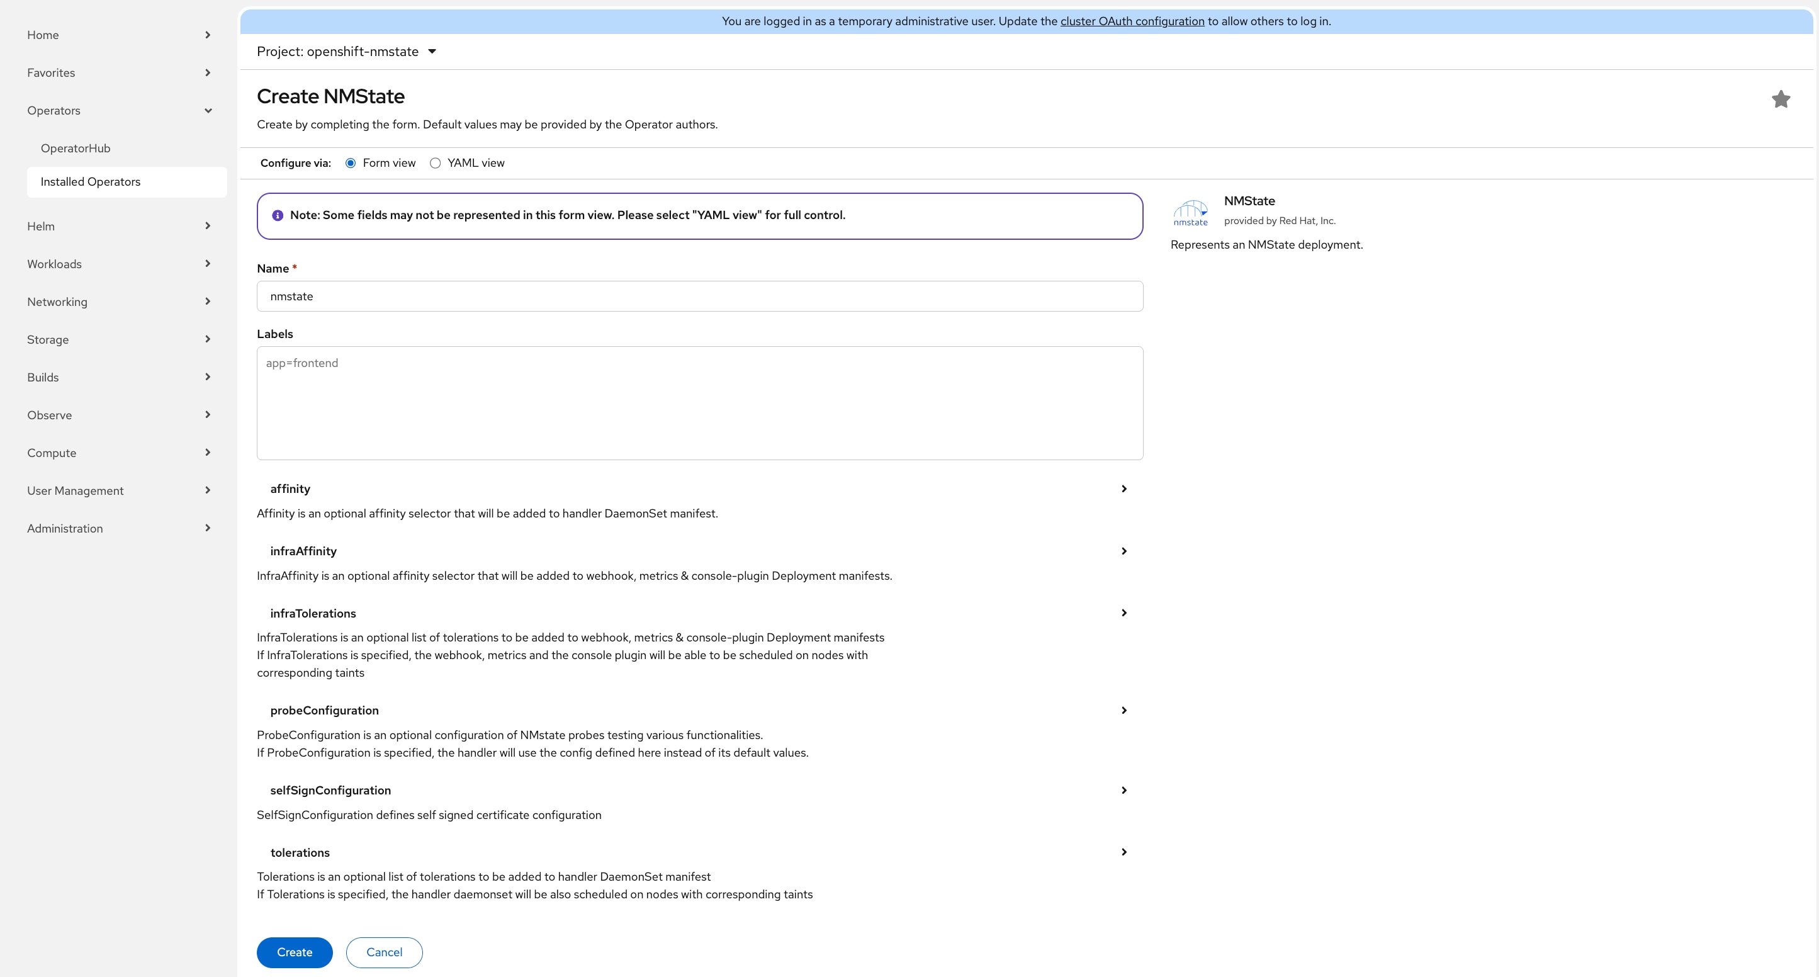The width and height of the screenshot is (1819, 977).
Task: Expand the Storage navigation menu
Action: (118, 340)
